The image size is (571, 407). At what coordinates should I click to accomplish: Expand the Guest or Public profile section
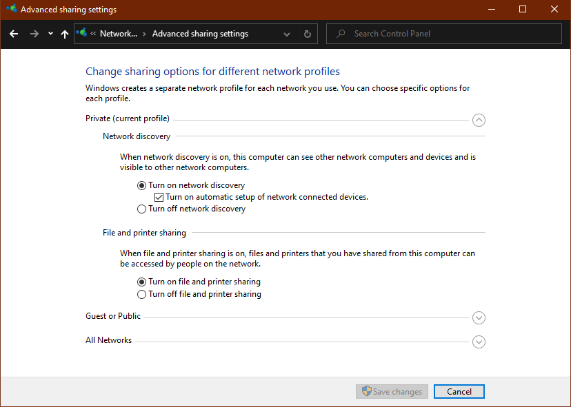tap(479, 317)
